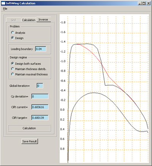This screenshot has height=166, width=152.
Task: Minimize the InfSWing window
Action: coord(139,3)
